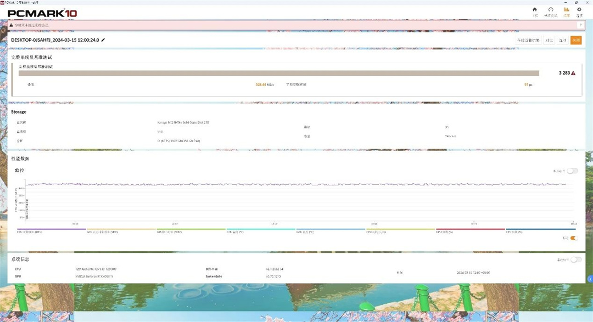Click the compare button next to online results
The height and width of the screenshot is (322, 593).
549,40
